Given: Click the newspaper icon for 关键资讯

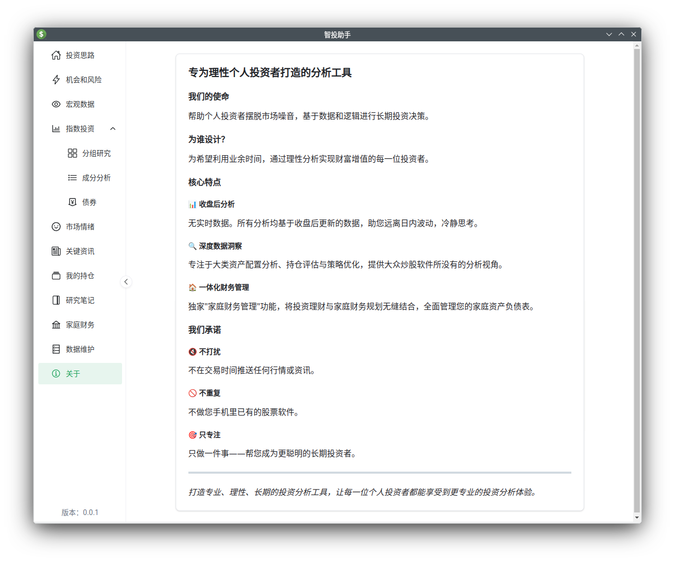Looking at the screenshot, I should [56, 251].
